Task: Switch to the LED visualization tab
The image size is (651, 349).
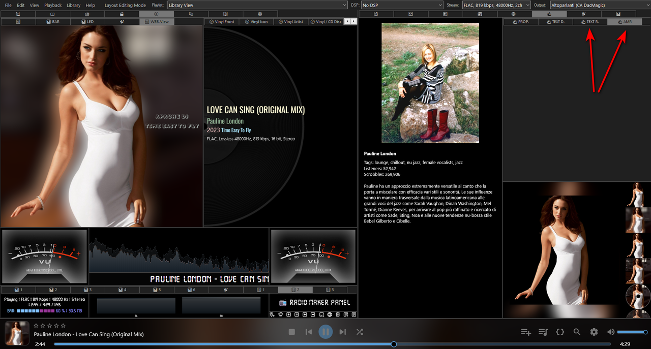Action: pyautogui.click(x=87, y=22)
